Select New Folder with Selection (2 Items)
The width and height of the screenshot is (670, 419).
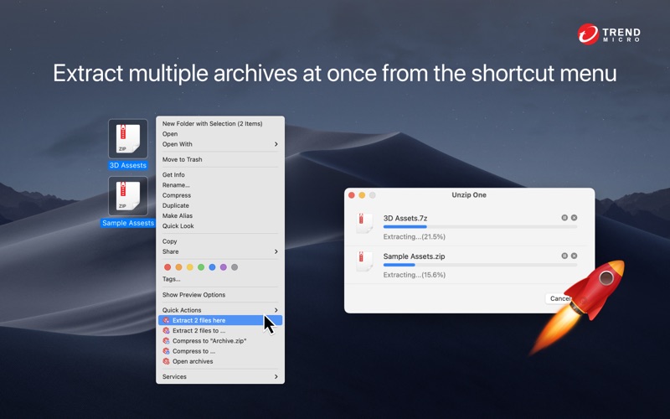[x=220, y=123]
